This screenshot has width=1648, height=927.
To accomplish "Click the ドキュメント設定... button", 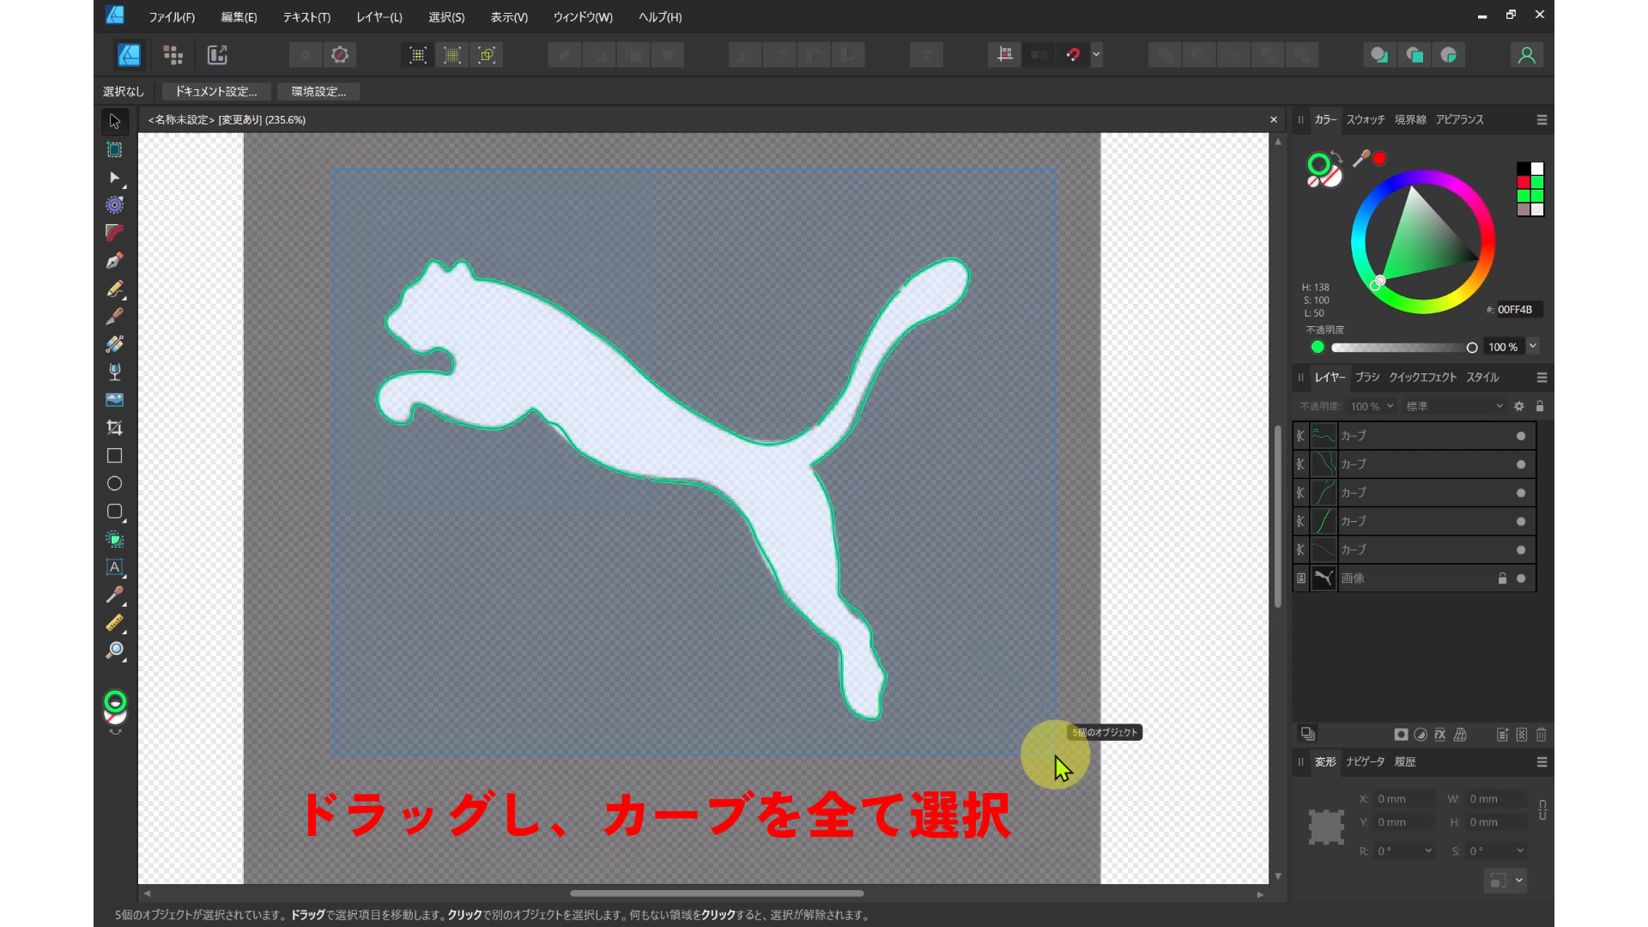I will (x=216, y=91).
